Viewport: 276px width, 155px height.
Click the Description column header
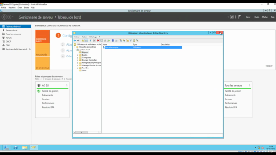click(171, 45)
